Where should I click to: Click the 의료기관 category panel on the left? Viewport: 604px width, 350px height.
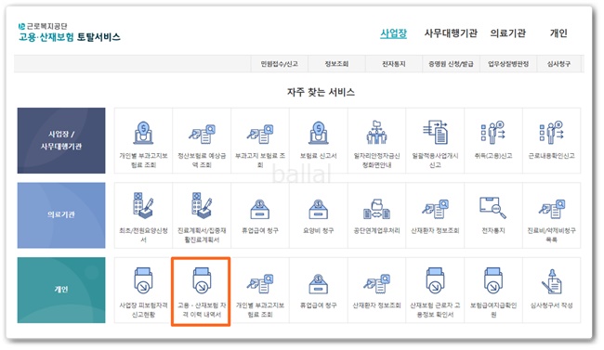61,215
